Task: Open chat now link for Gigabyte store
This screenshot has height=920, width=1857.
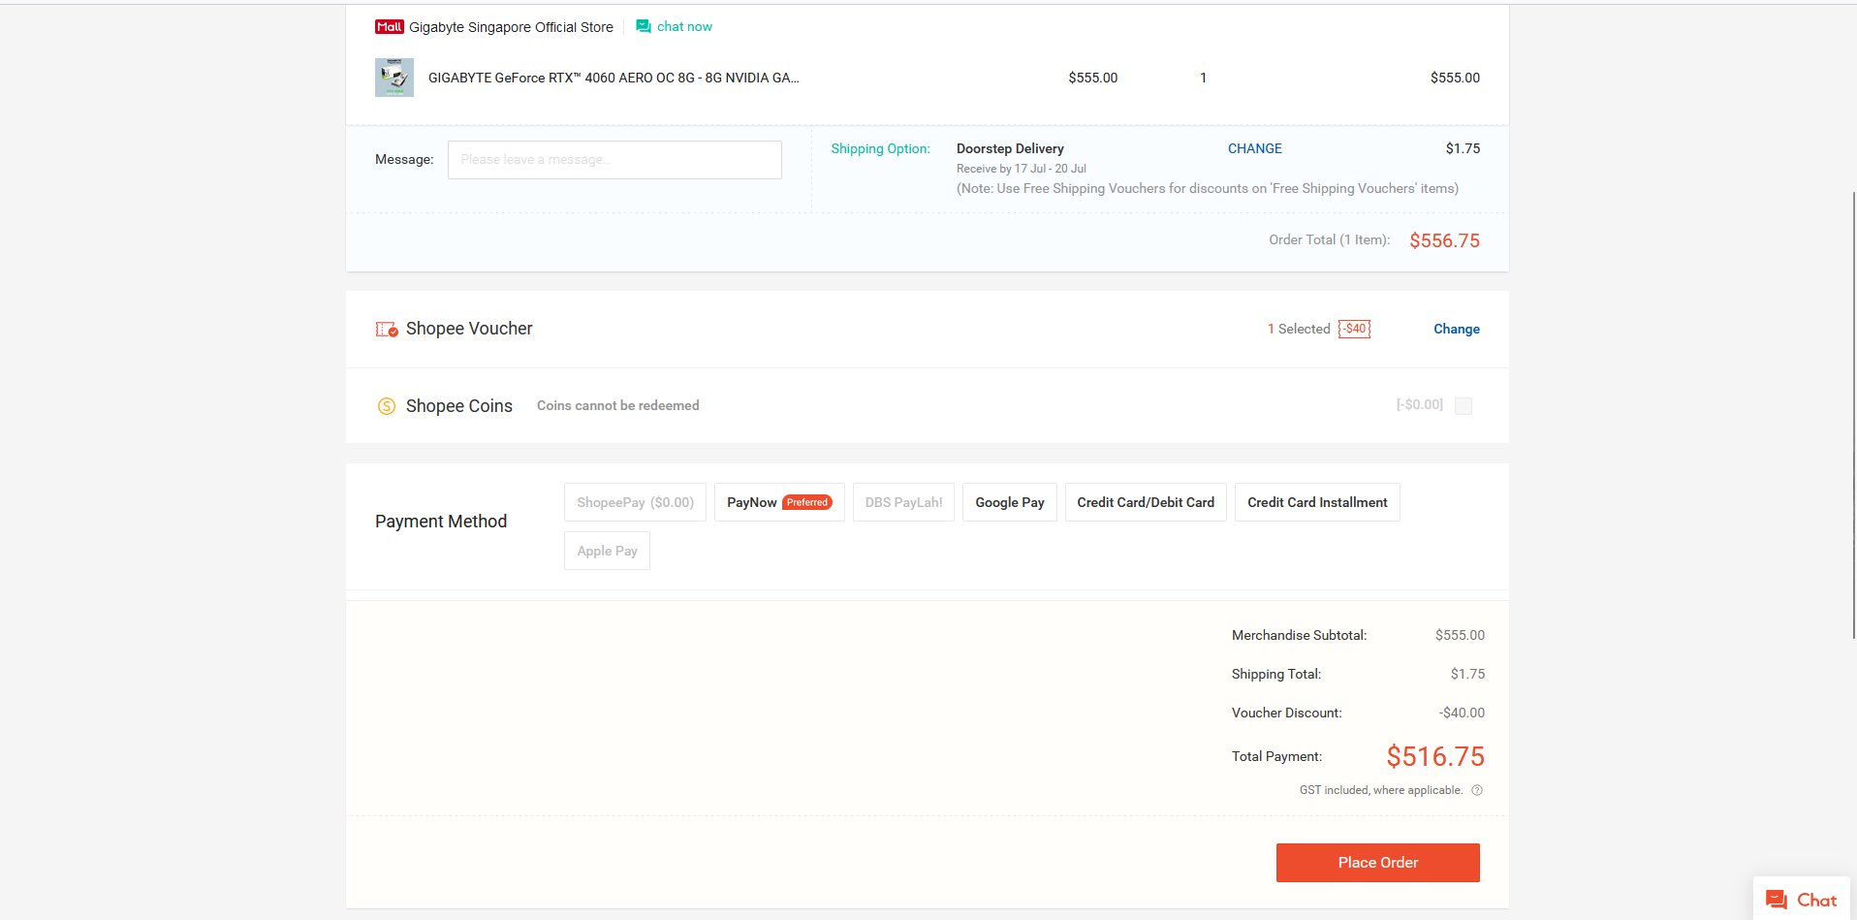Action: pyautogui.click(x=684, y=27)
